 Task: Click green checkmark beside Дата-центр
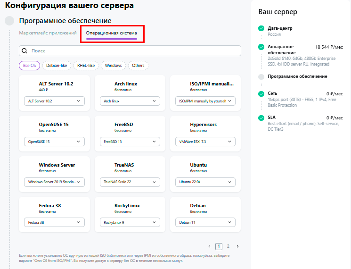coord(261,28)
